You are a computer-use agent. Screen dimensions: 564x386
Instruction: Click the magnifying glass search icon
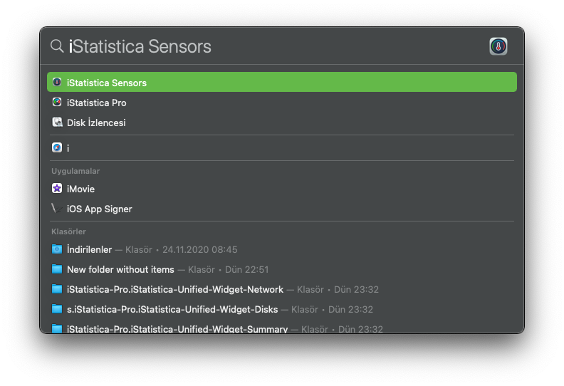click(x=57, y=46)
